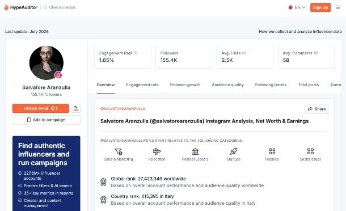Open How we collect and analyze link

point(300,32)
